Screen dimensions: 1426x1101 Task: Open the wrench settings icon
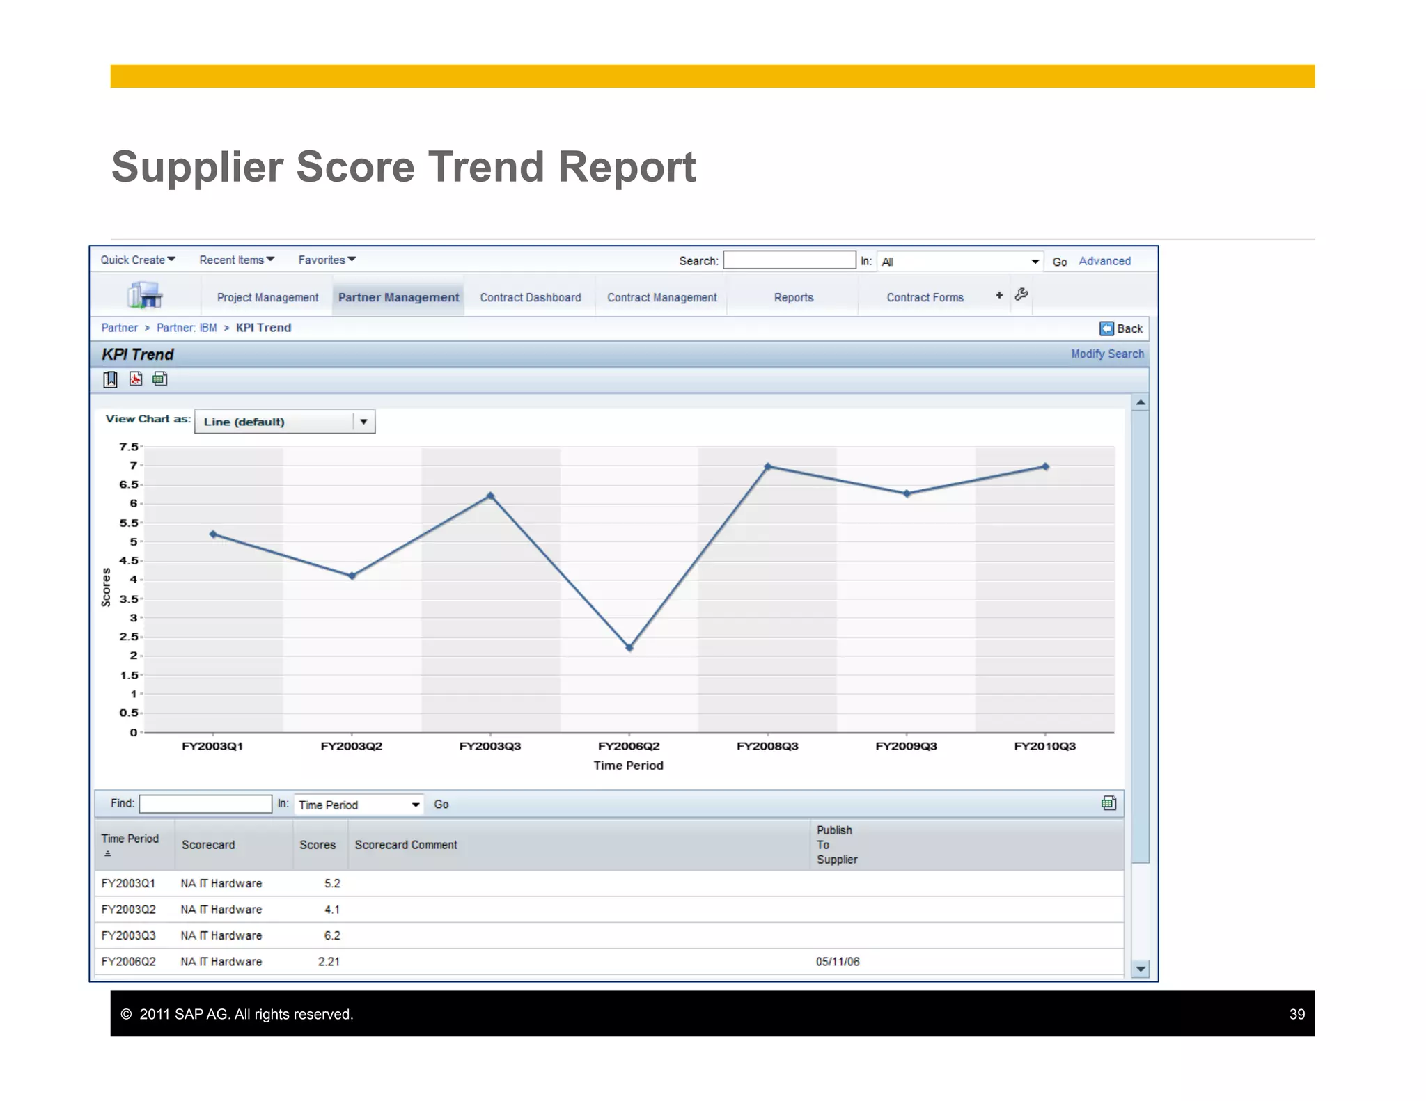coord(1021,294)
